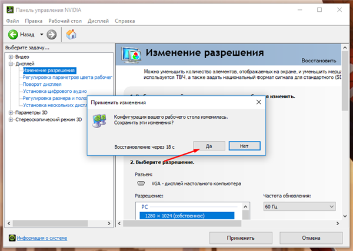Click the VGA connector icon
This screenshot has height=251, width=353.
141,183
